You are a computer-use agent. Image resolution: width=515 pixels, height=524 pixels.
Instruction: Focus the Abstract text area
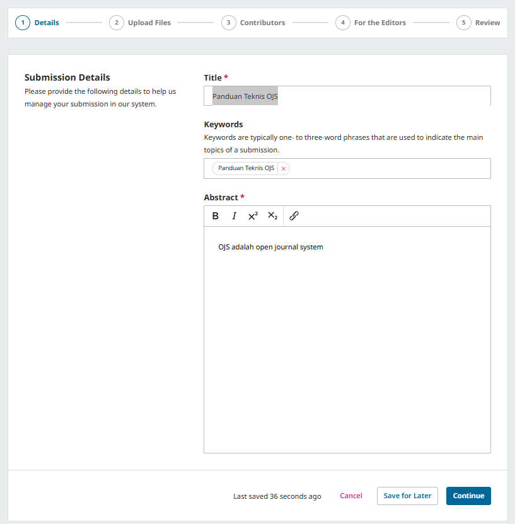pyautogui.click(x=347, y=340)
